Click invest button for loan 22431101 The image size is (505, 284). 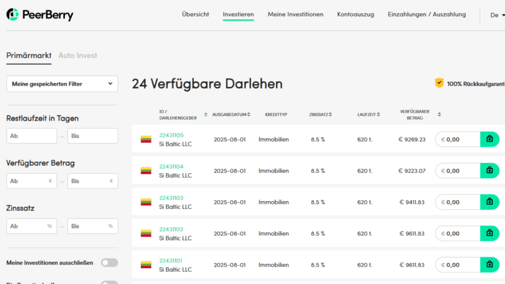[489, 265]
